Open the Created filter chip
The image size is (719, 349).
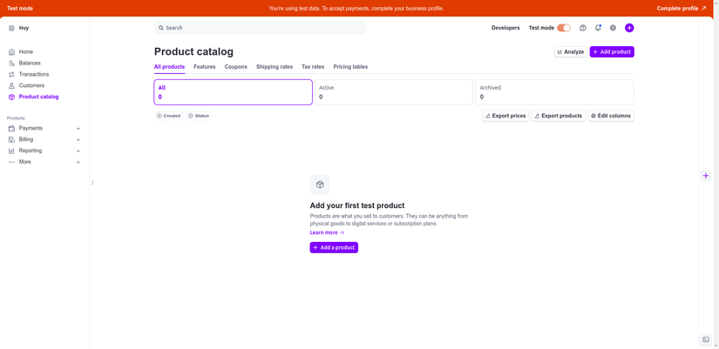tap(169, 116)
